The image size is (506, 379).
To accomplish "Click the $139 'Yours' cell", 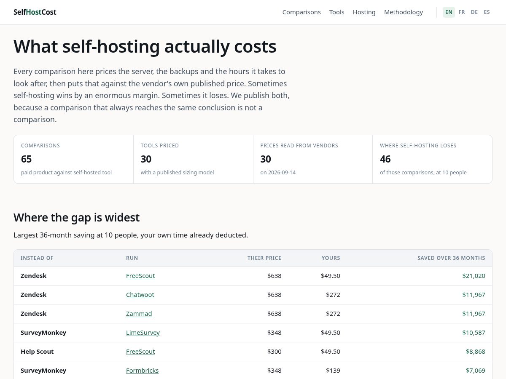I will [x=333, y=371].
